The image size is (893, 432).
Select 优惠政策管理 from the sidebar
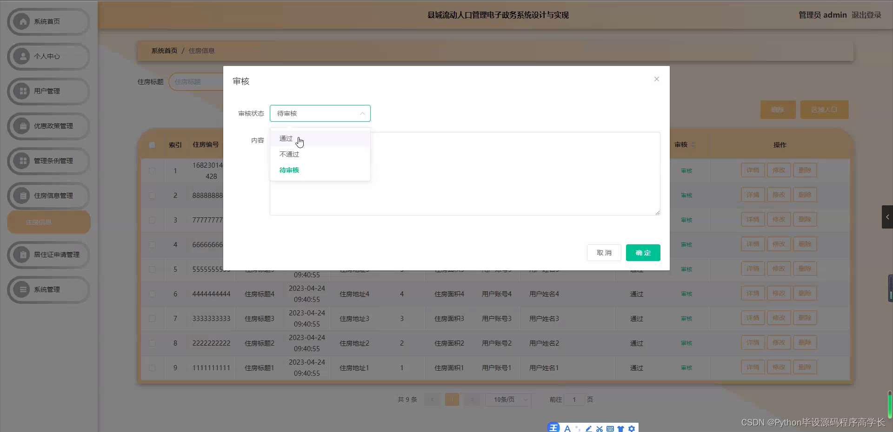tap(48, 126)
